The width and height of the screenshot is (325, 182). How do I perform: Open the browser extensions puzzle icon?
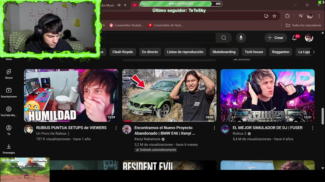[x=287, y=16]
